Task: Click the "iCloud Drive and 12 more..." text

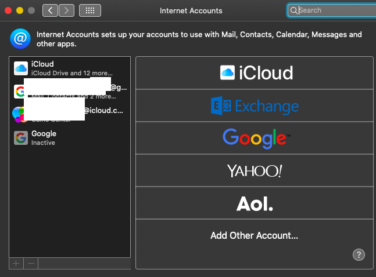Action: tap(72, 73)
